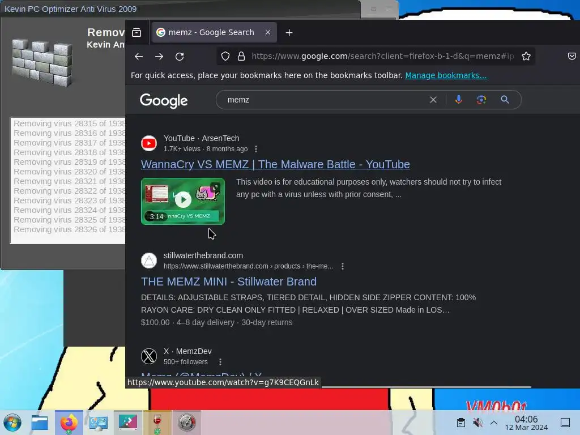Go back one page in Firefox
580x435 pixels.
[x=139, y=56]
